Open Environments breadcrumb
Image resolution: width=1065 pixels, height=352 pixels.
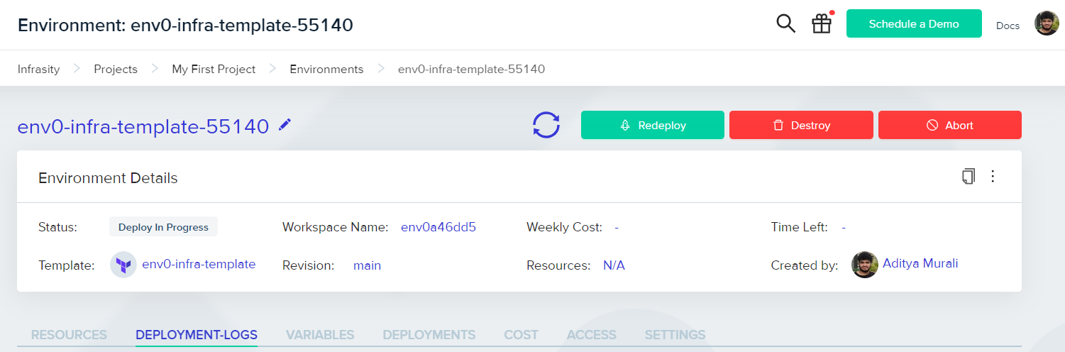[x=326, y=69]
